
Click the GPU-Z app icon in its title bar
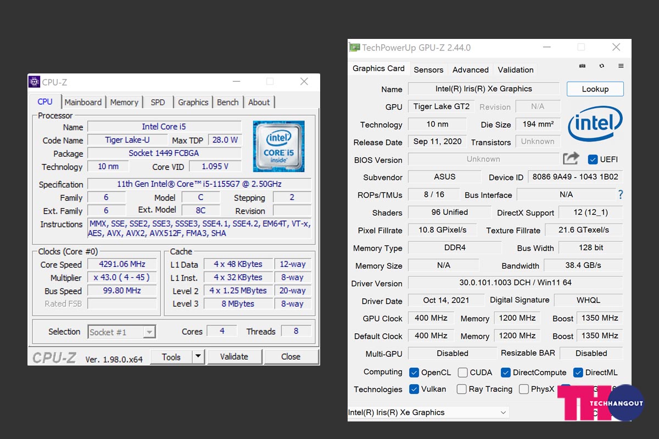click(355, 48)
